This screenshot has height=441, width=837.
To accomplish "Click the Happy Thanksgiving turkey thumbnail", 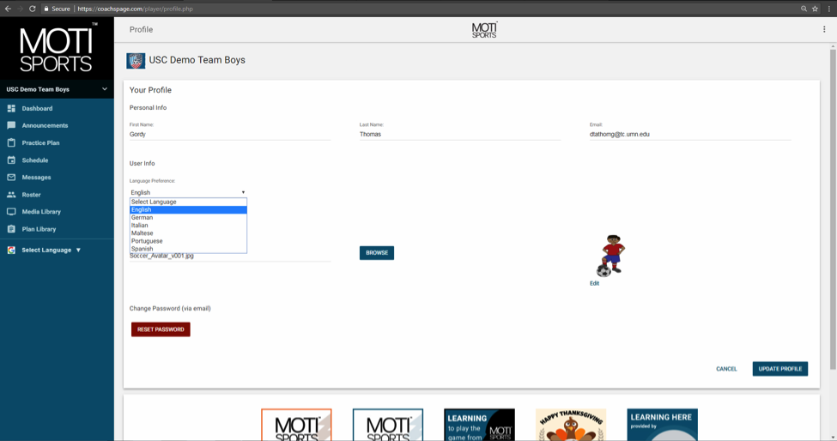I will [x=571, y=425].
